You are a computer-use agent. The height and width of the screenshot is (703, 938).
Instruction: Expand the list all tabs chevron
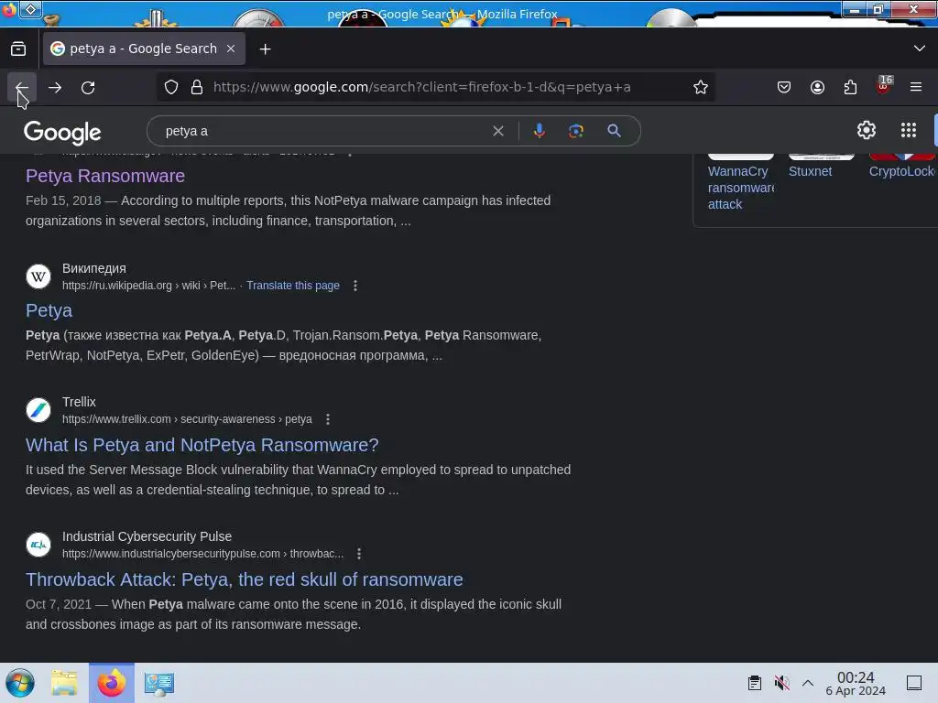[920, 49]
